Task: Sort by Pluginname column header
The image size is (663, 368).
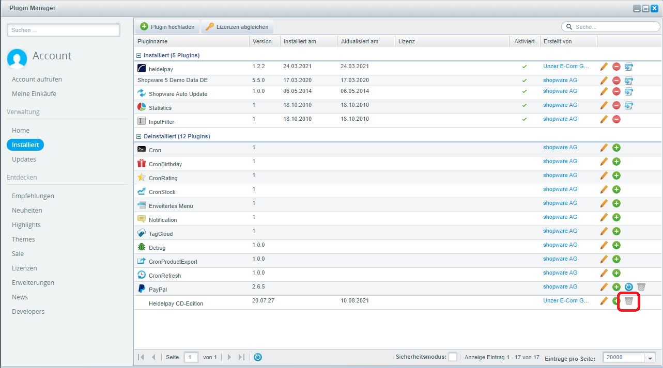Action: [192, 41]
